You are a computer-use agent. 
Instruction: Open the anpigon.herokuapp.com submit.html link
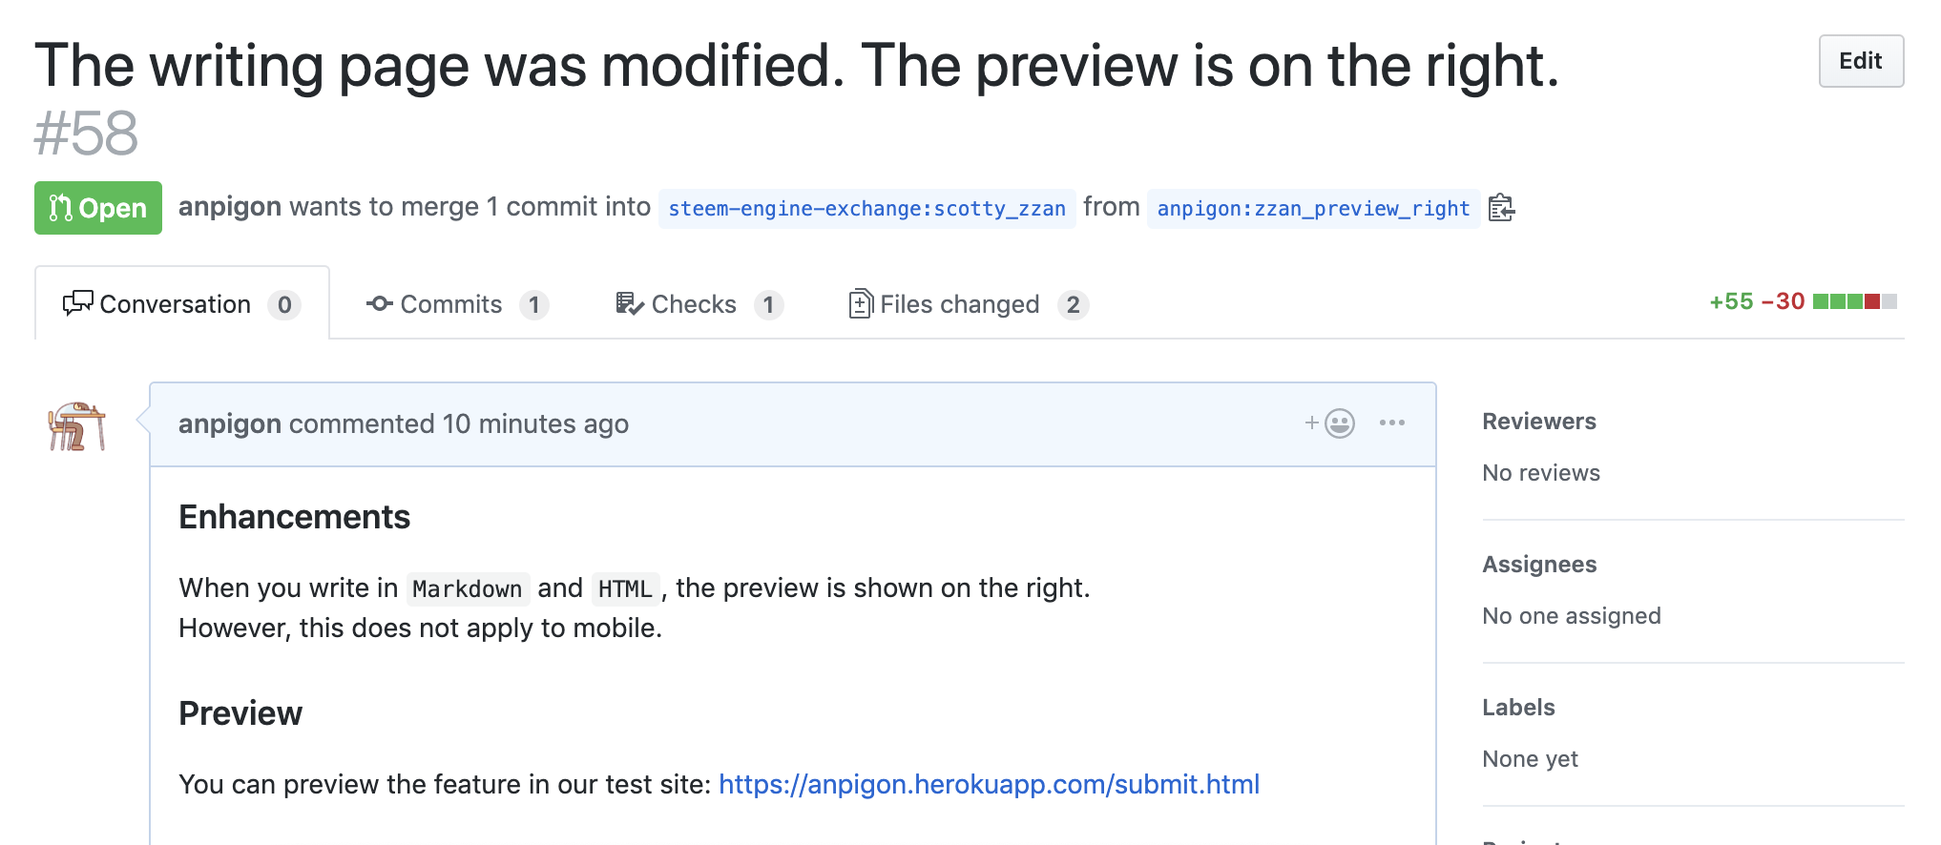(x=989, y=784)
